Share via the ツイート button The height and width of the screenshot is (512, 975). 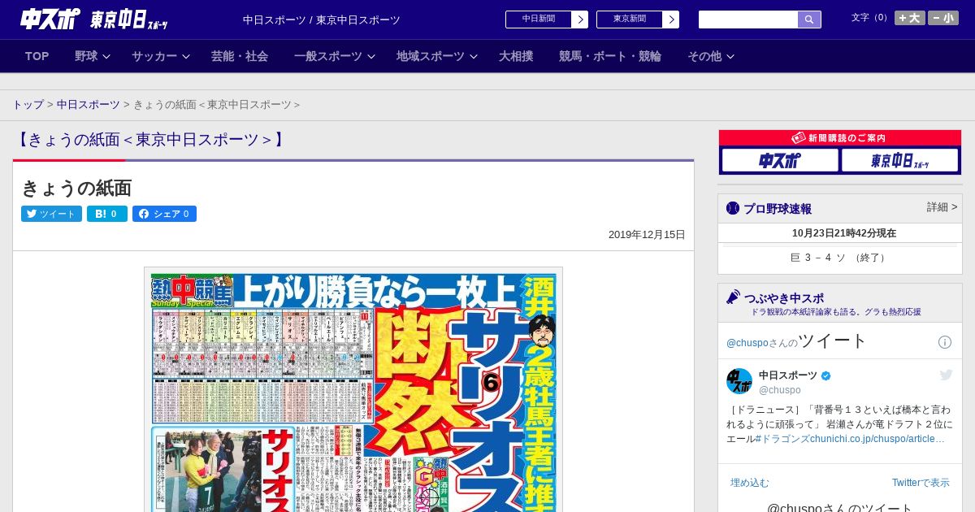51,214
